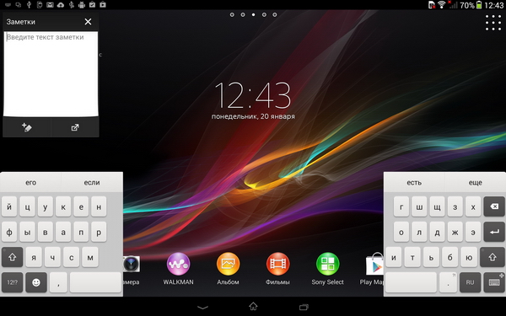Open note in full app via external icon
Screen dimensions: 506x316
point(75,127)
